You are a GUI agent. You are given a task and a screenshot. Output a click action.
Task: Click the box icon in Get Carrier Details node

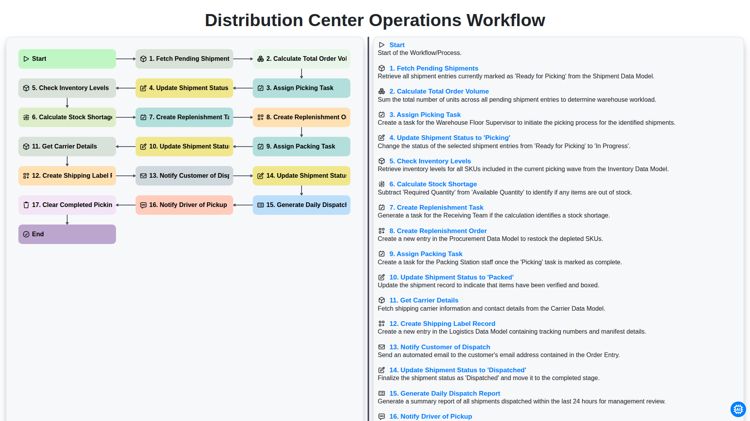tap(26, 147)
